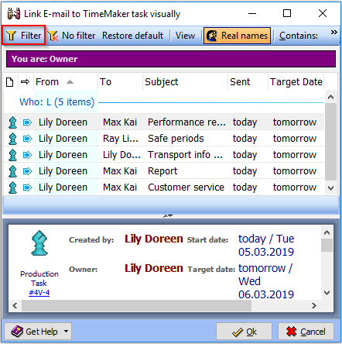Click the Created by Lily Doreen name
This screenshot has height=344, width=342.
154,239
